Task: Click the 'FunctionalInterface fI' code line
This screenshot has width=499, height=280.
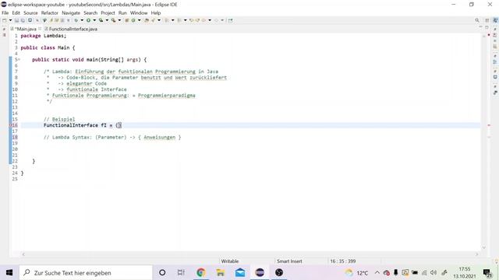Action: (83, 125)
